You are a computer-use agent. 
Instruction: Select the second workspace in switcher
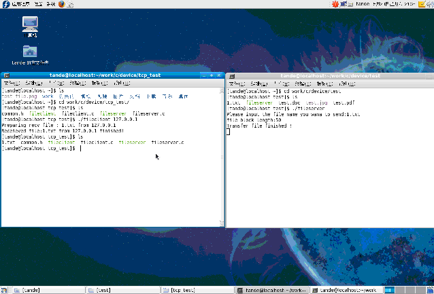[x=399, y=290]
